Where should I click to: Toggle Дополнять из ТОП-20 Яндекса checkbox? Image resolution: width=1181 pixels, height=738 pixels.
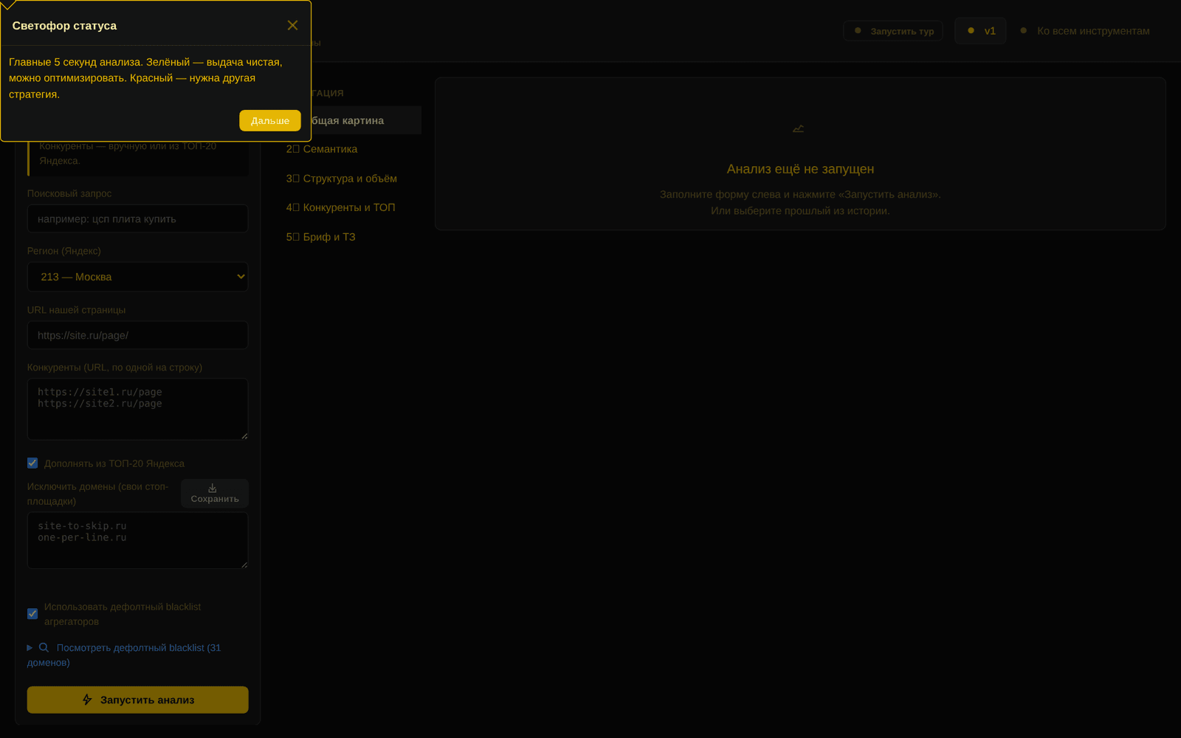point(32,463)
